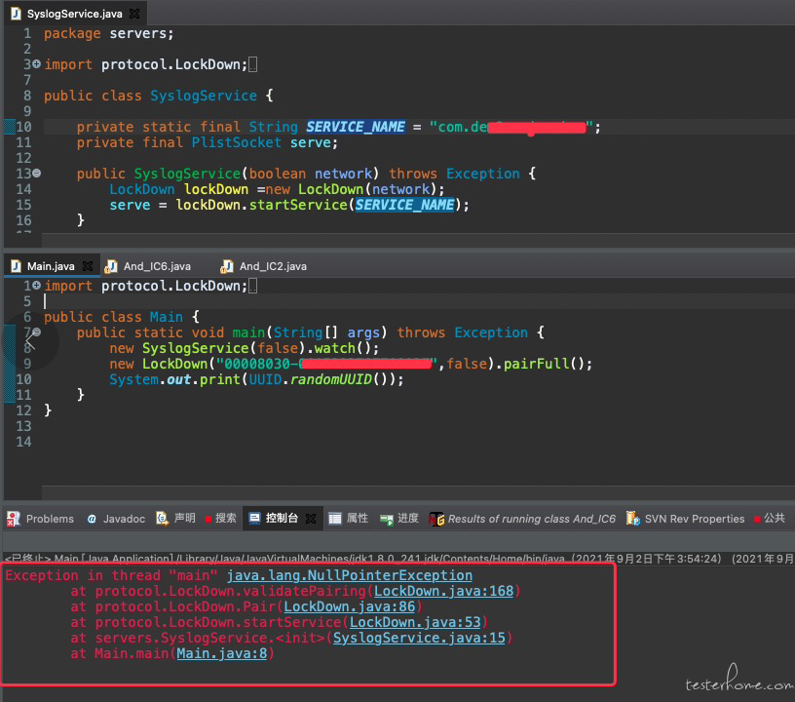Click the SyslogService class name on line 8

click(204, 96)
